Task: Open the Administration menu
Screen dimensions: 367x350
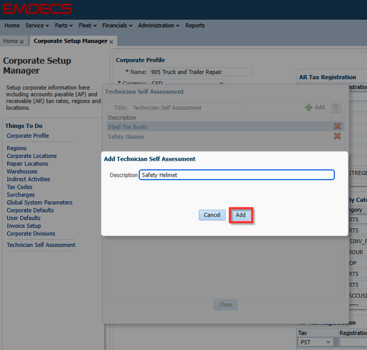Action: 159,26
